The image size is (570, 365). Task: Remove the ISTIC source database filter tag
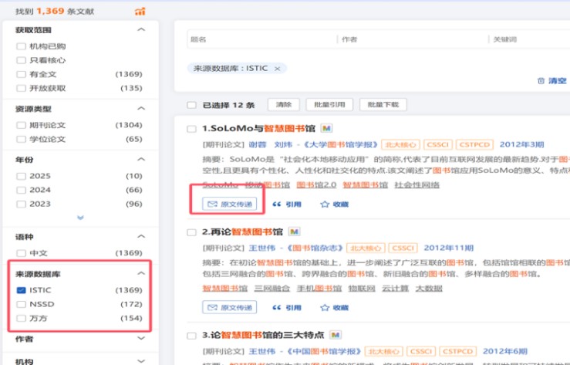[277, 69]
